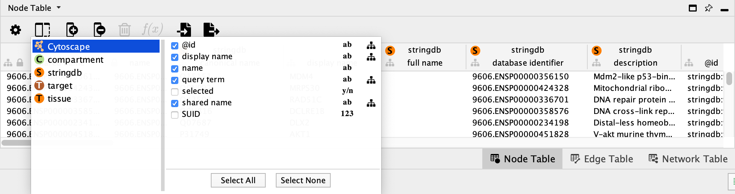This screenshot has width=735, height=194.
Task: Uncheck the display name column checkbox
Action: (175, 57)
